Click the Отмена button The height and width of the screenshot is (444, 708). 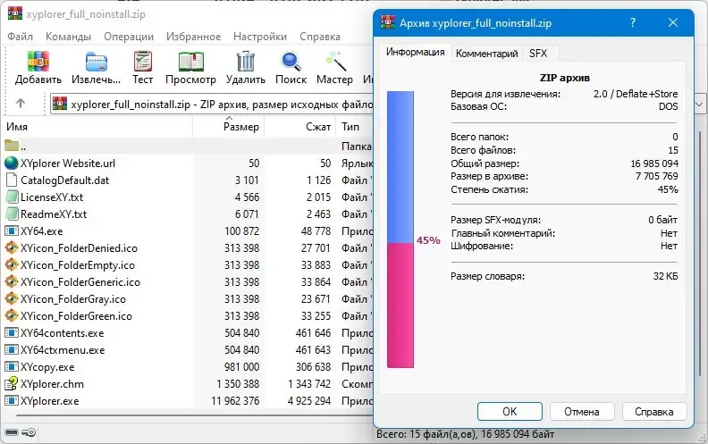(582, 412)
